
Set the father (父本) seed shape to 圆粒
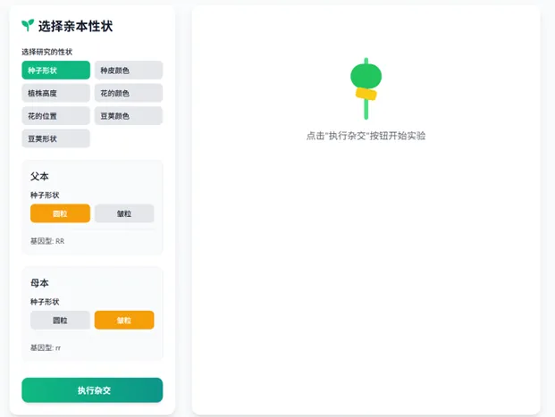point(60,213)
